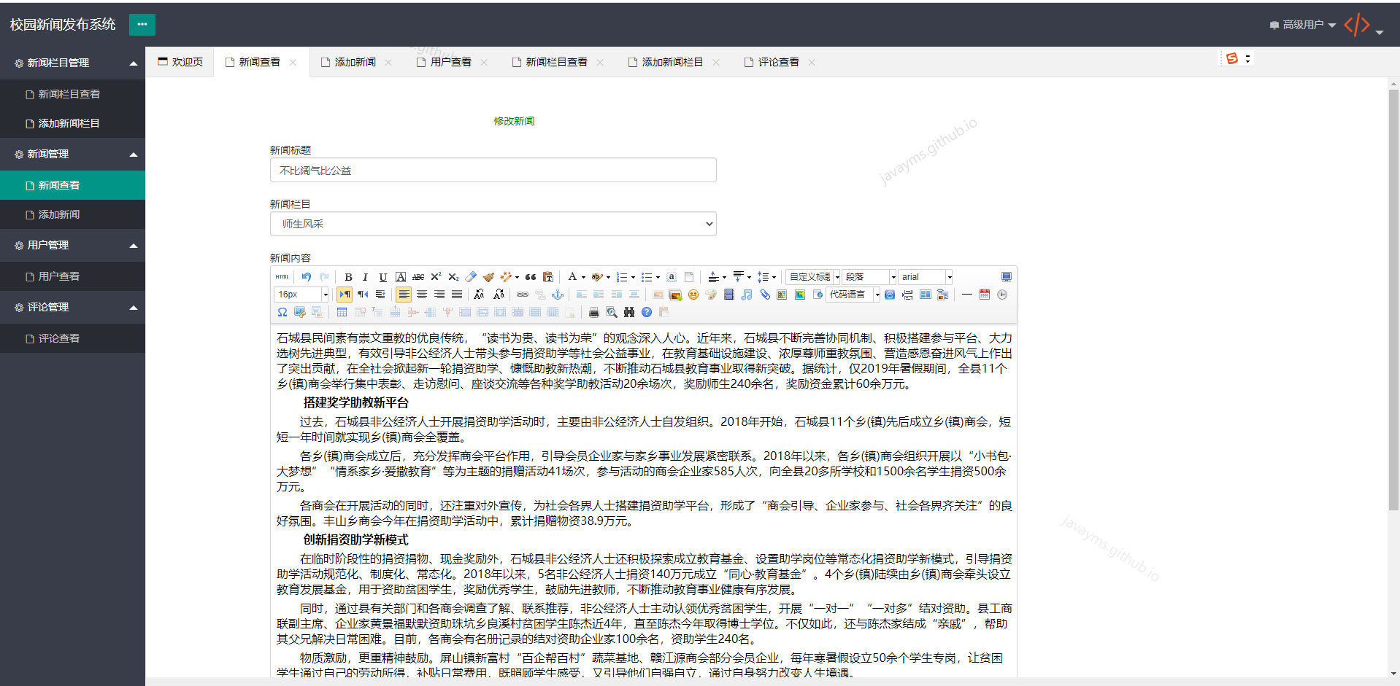Toggle editor fullscreen mode
This screenshot has height=686, width=1400.
(1007, 277)
